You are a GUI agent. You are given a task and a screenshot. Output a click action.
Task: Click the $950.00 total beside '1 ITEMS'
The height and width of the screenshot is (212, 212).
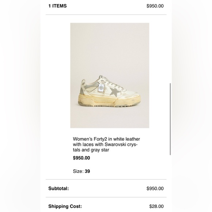(155, 6)
